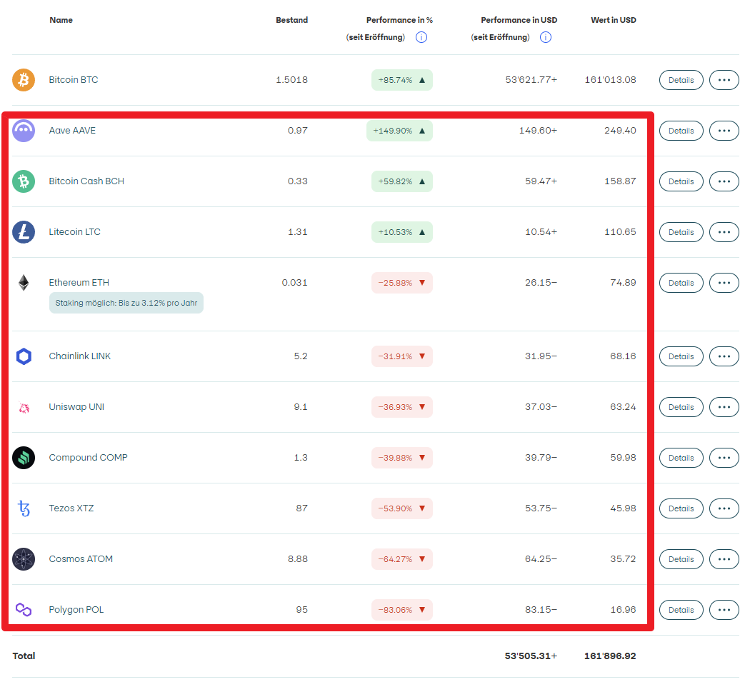Image resolution: width=755 pixels, height=687 pixels.
Task: Open more options for Cosmos ATOM
Action: (x=724, y=559)
